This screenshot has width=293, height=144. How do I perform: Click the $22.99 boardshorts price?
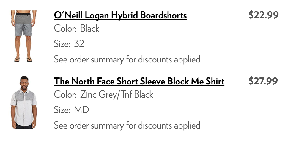tap(263, 15)
